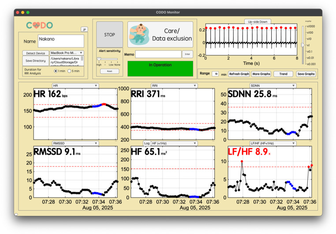Click the HR 162 bps reading
The width and height of the screenshot is (336, 234).
tap(51, 94)
